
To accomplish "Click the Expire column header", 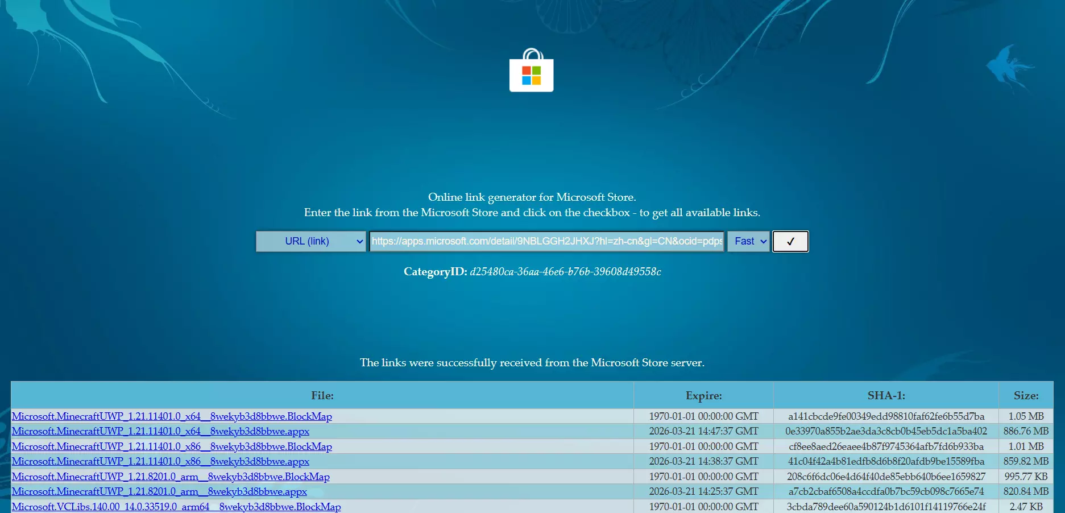I will [703, 395].
